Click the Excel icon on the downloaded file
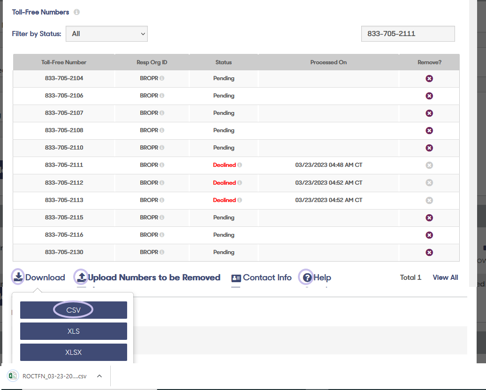 13,376
